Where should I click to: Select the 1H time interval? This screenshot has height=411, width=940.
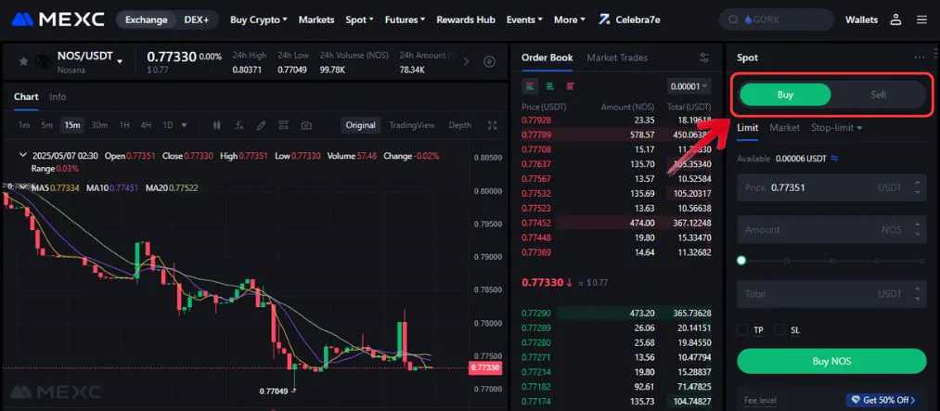coord(124,125)
